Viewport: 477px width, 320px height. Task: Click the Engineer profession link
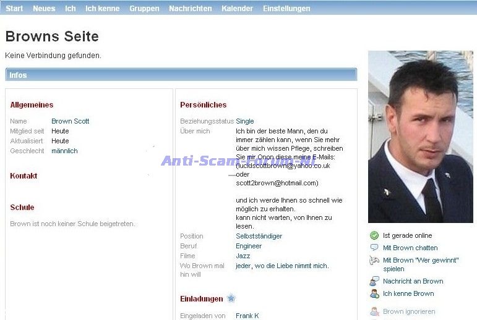click(x=249, y=246)
